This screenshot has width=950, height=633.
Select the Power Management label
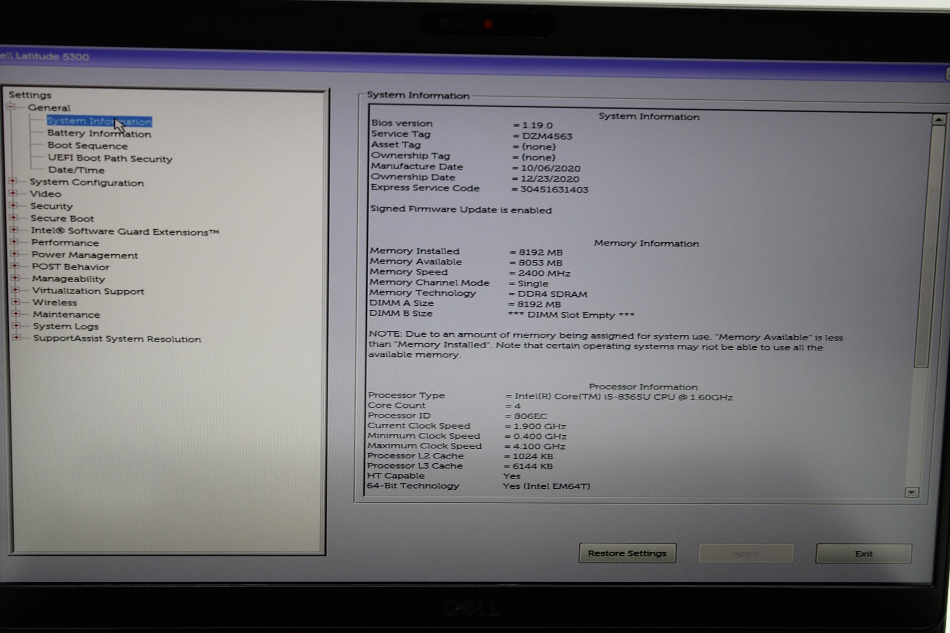(x=85, y=255)
